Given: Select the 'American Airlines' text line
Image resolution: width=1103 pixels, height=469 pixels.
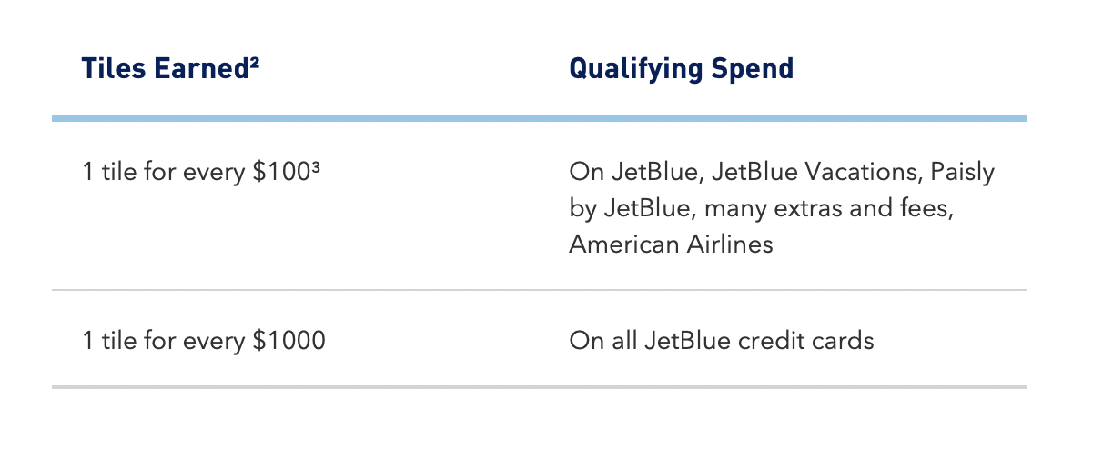Looking at the screenshot, I should click(671, 244).
